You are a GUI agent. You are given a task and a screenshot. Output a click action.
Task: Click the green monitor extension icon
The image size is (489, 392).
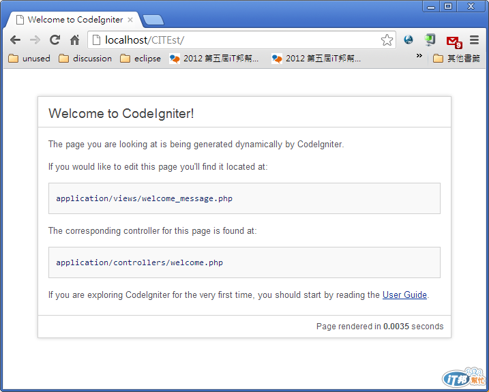(x=430, y=40)
